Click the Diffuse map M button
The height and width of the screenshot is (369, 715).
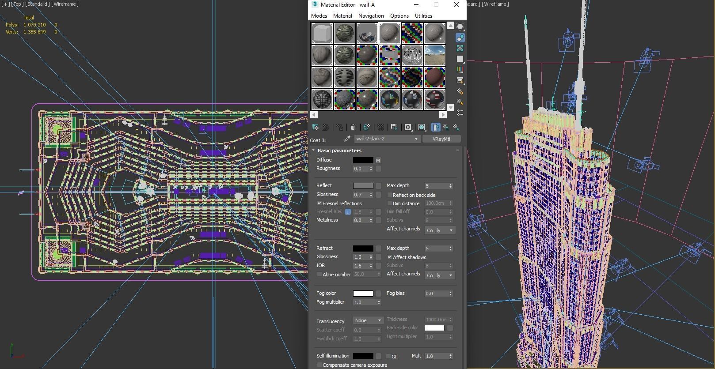[x=378, y=160]
